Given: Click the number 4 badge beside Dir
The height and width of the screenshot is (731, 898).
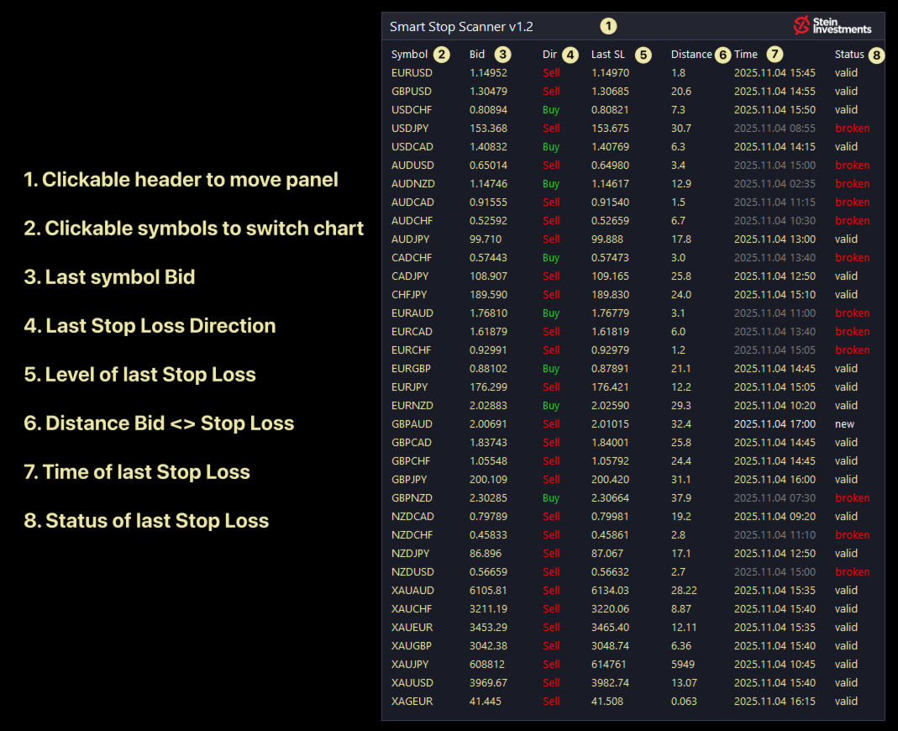Looking at the screenshot, I should pyautogui.click(x=570, y=55).
